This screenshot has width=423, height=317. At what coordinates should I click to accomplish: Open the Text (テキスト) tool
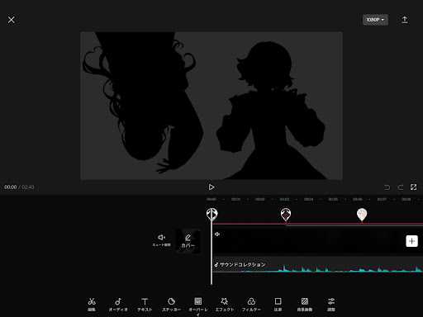(x=145, y=304)
